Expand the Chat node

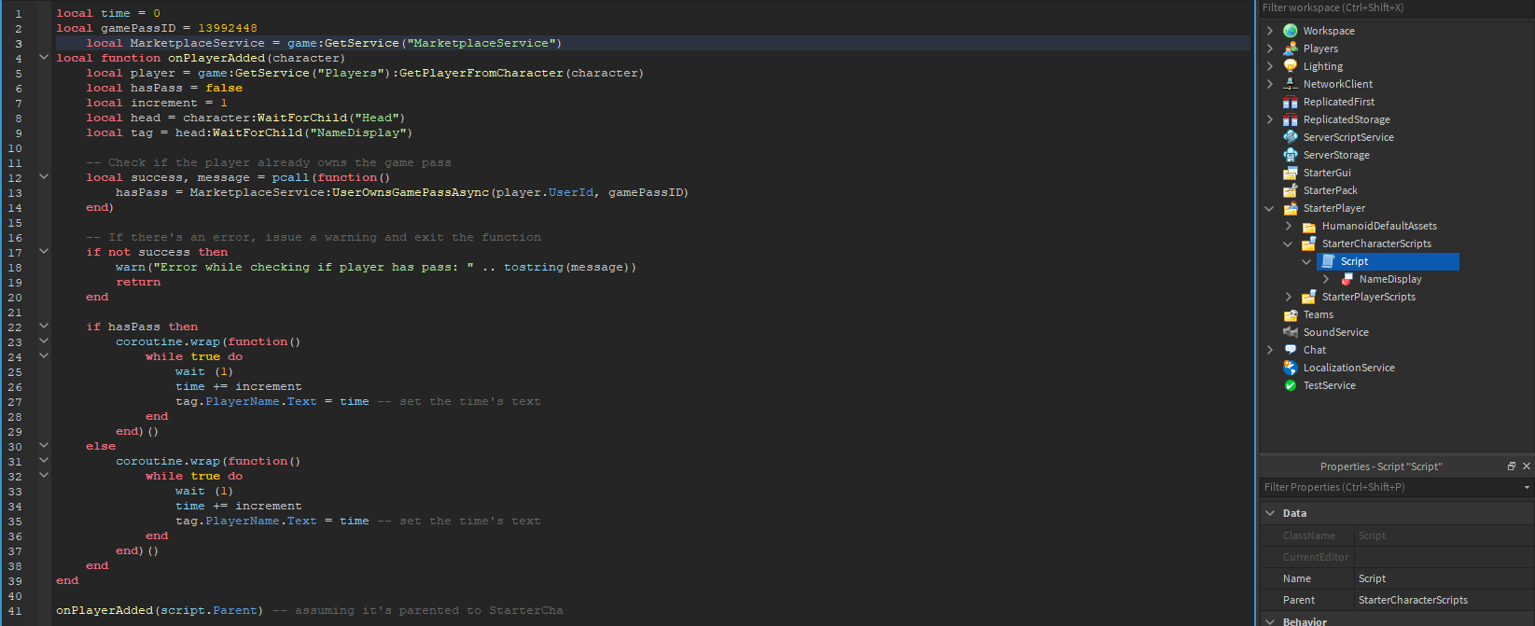(1270, 350)
